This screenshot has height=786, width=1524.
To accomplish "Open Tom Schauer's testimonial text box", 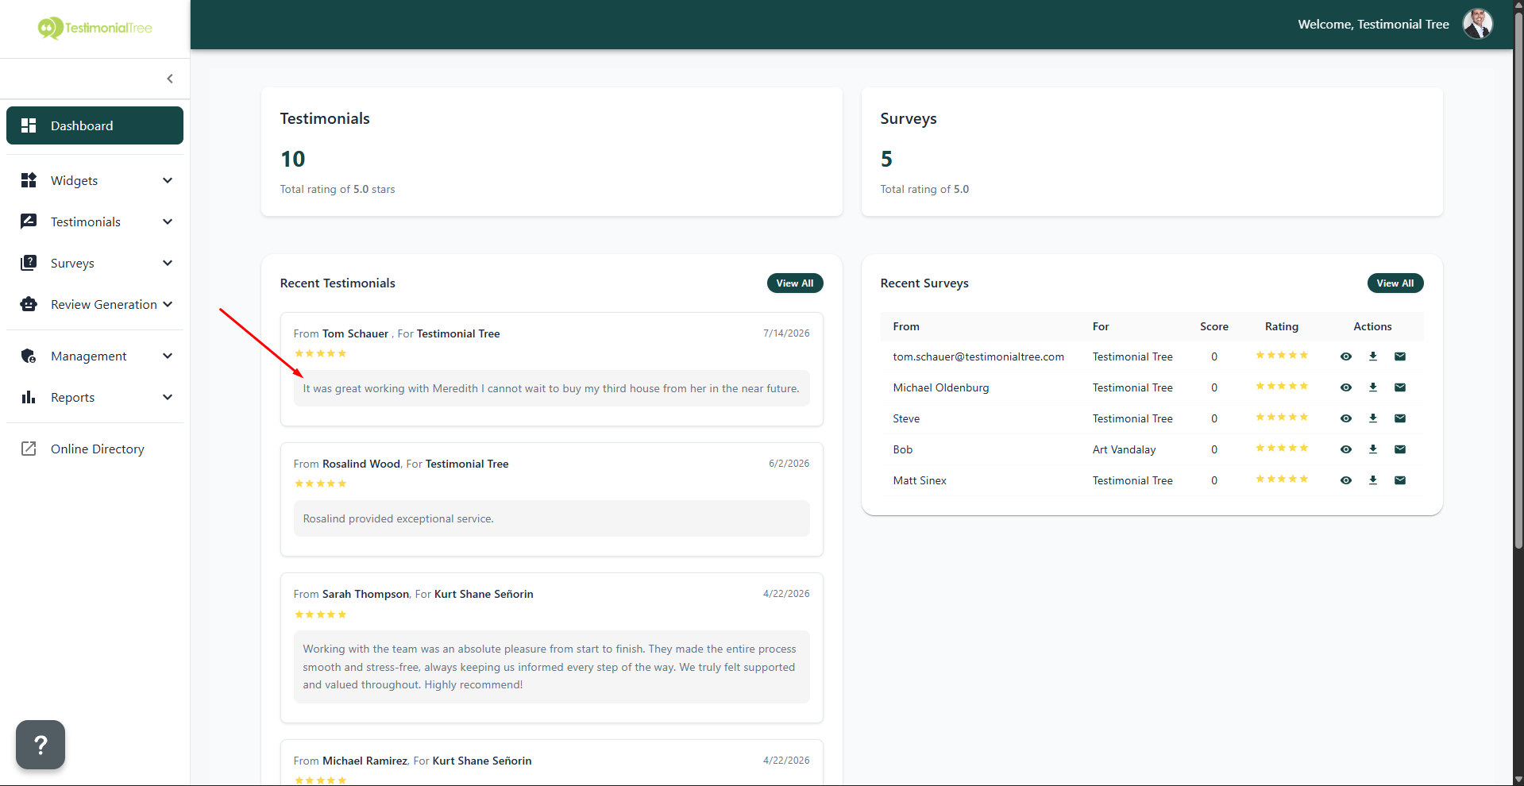I will [x=552, y=388].
